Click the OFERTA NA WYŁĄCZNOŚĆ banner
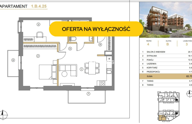 (96, 29)
